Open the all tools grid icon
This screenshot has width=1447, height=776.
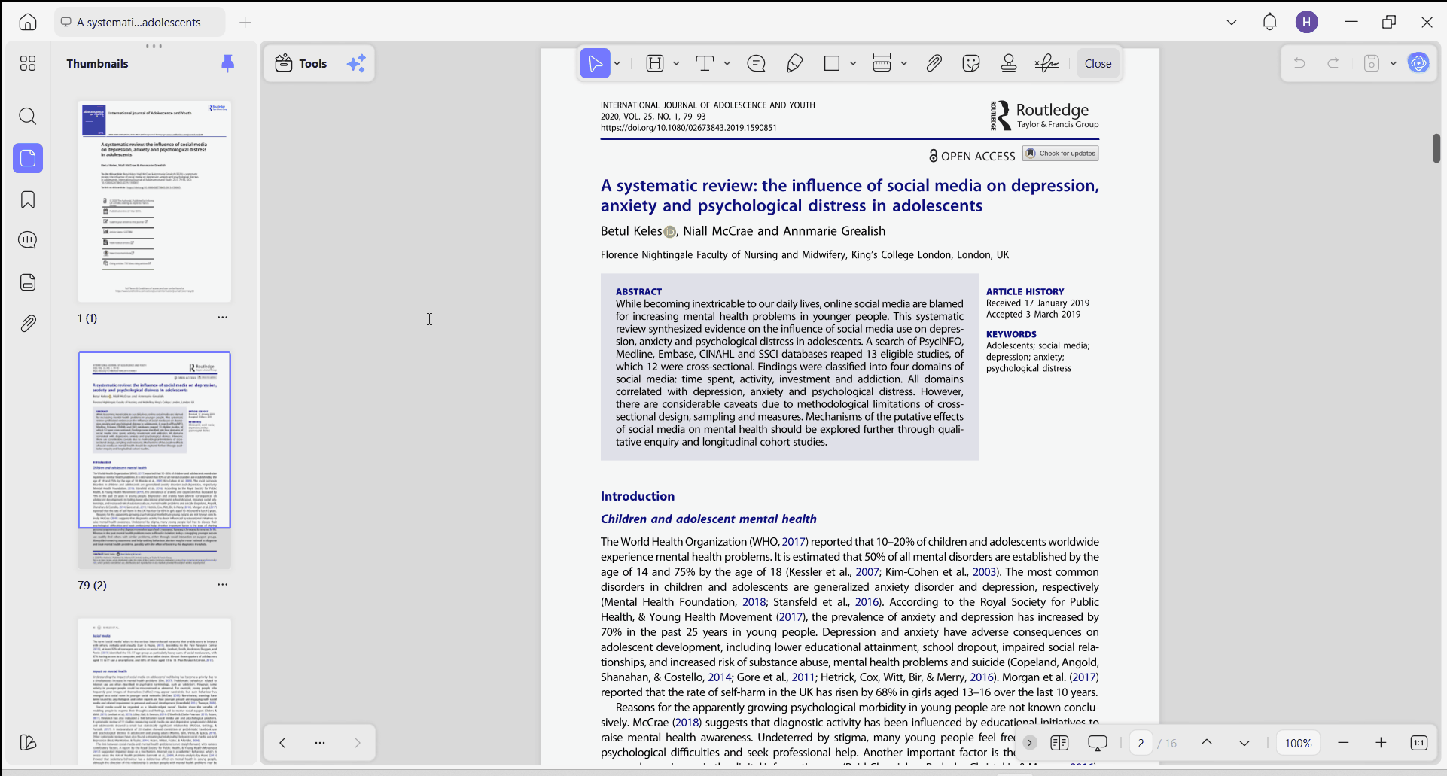(28, 64)
